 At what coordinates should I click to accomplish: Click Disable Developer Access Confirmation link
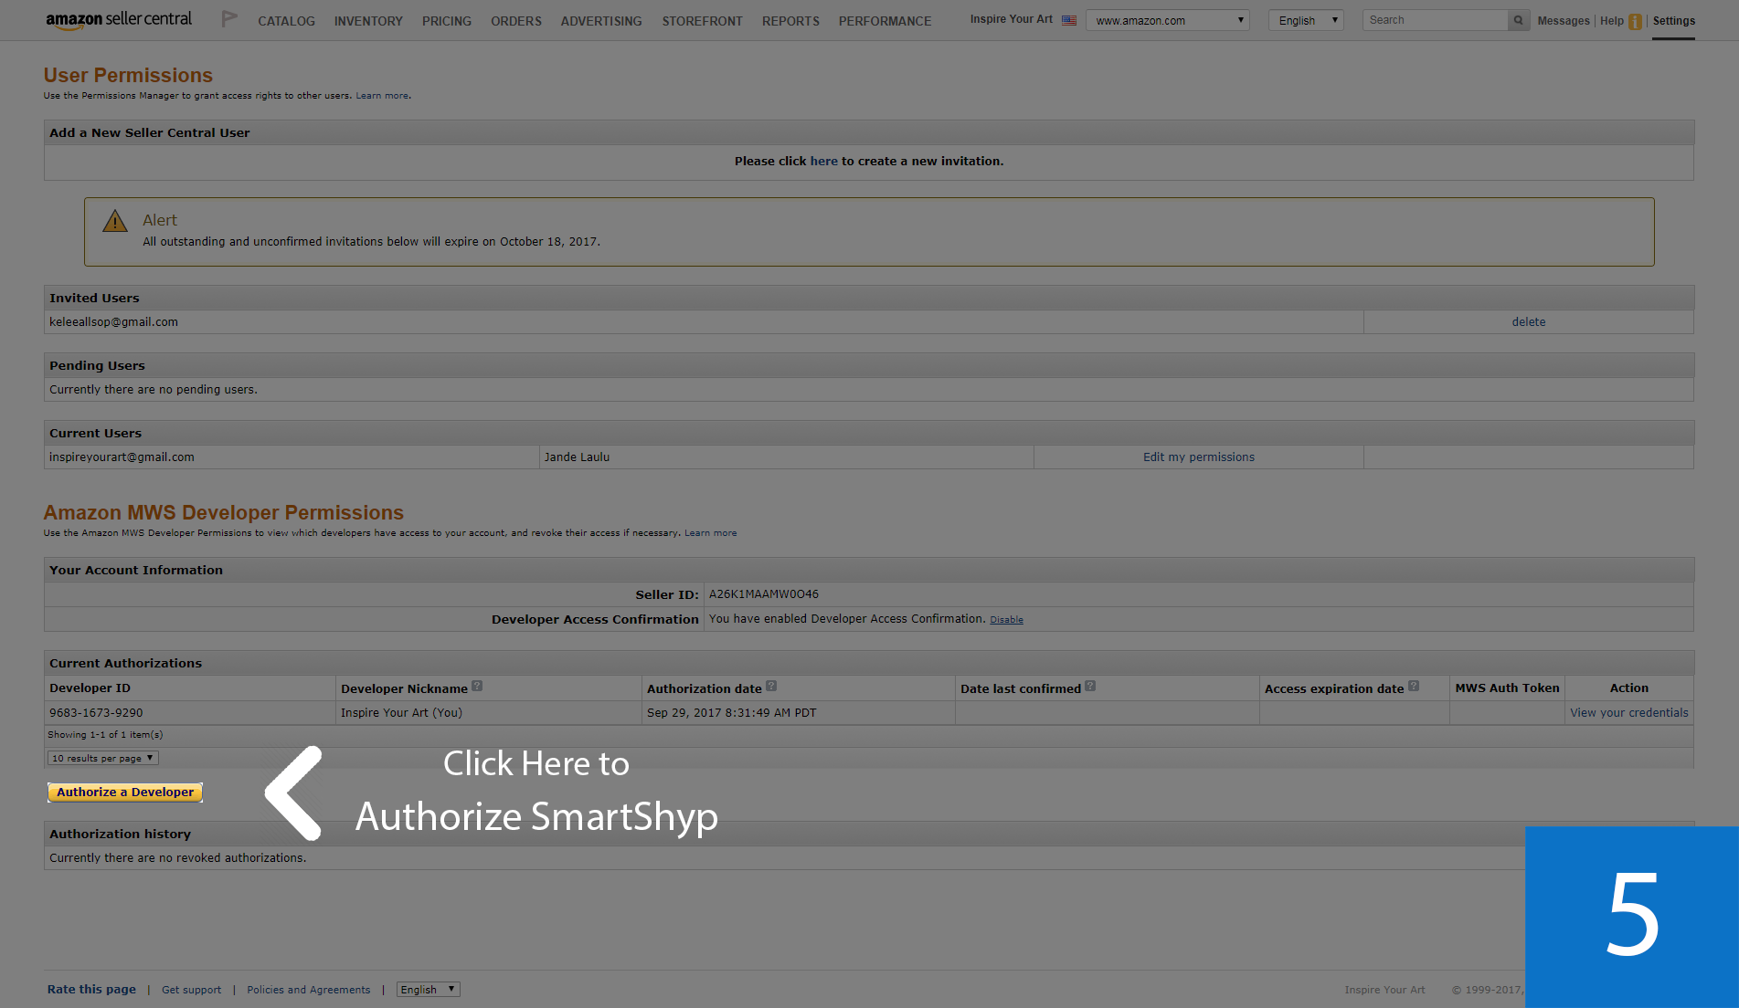1006,620
